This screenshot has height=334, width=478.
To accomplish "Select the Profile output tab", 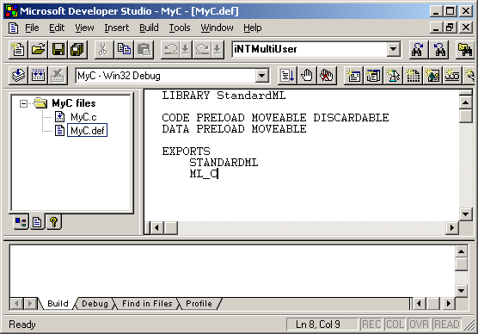I will [x=199, y=304].
